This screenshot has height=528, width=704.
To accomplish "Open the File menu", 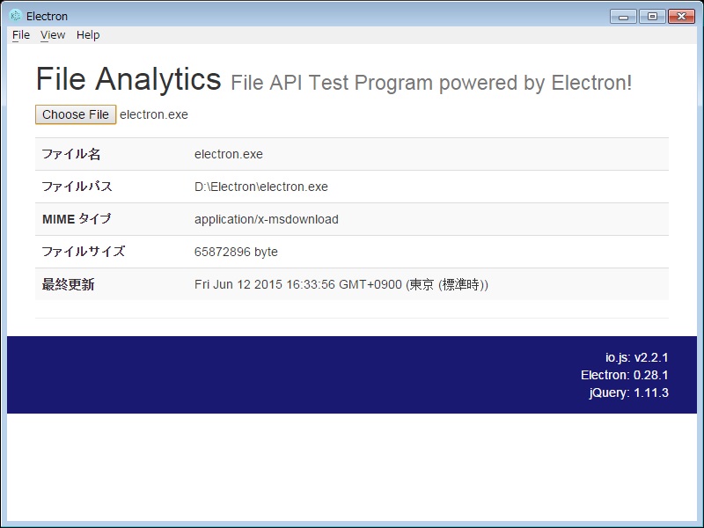I will [21, 35].
